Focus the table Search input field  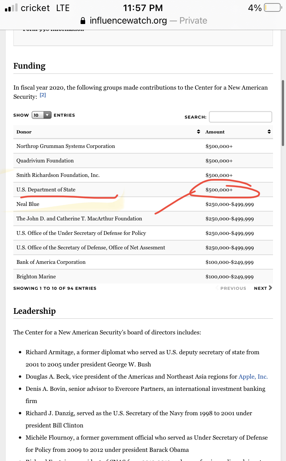[241, 117]
